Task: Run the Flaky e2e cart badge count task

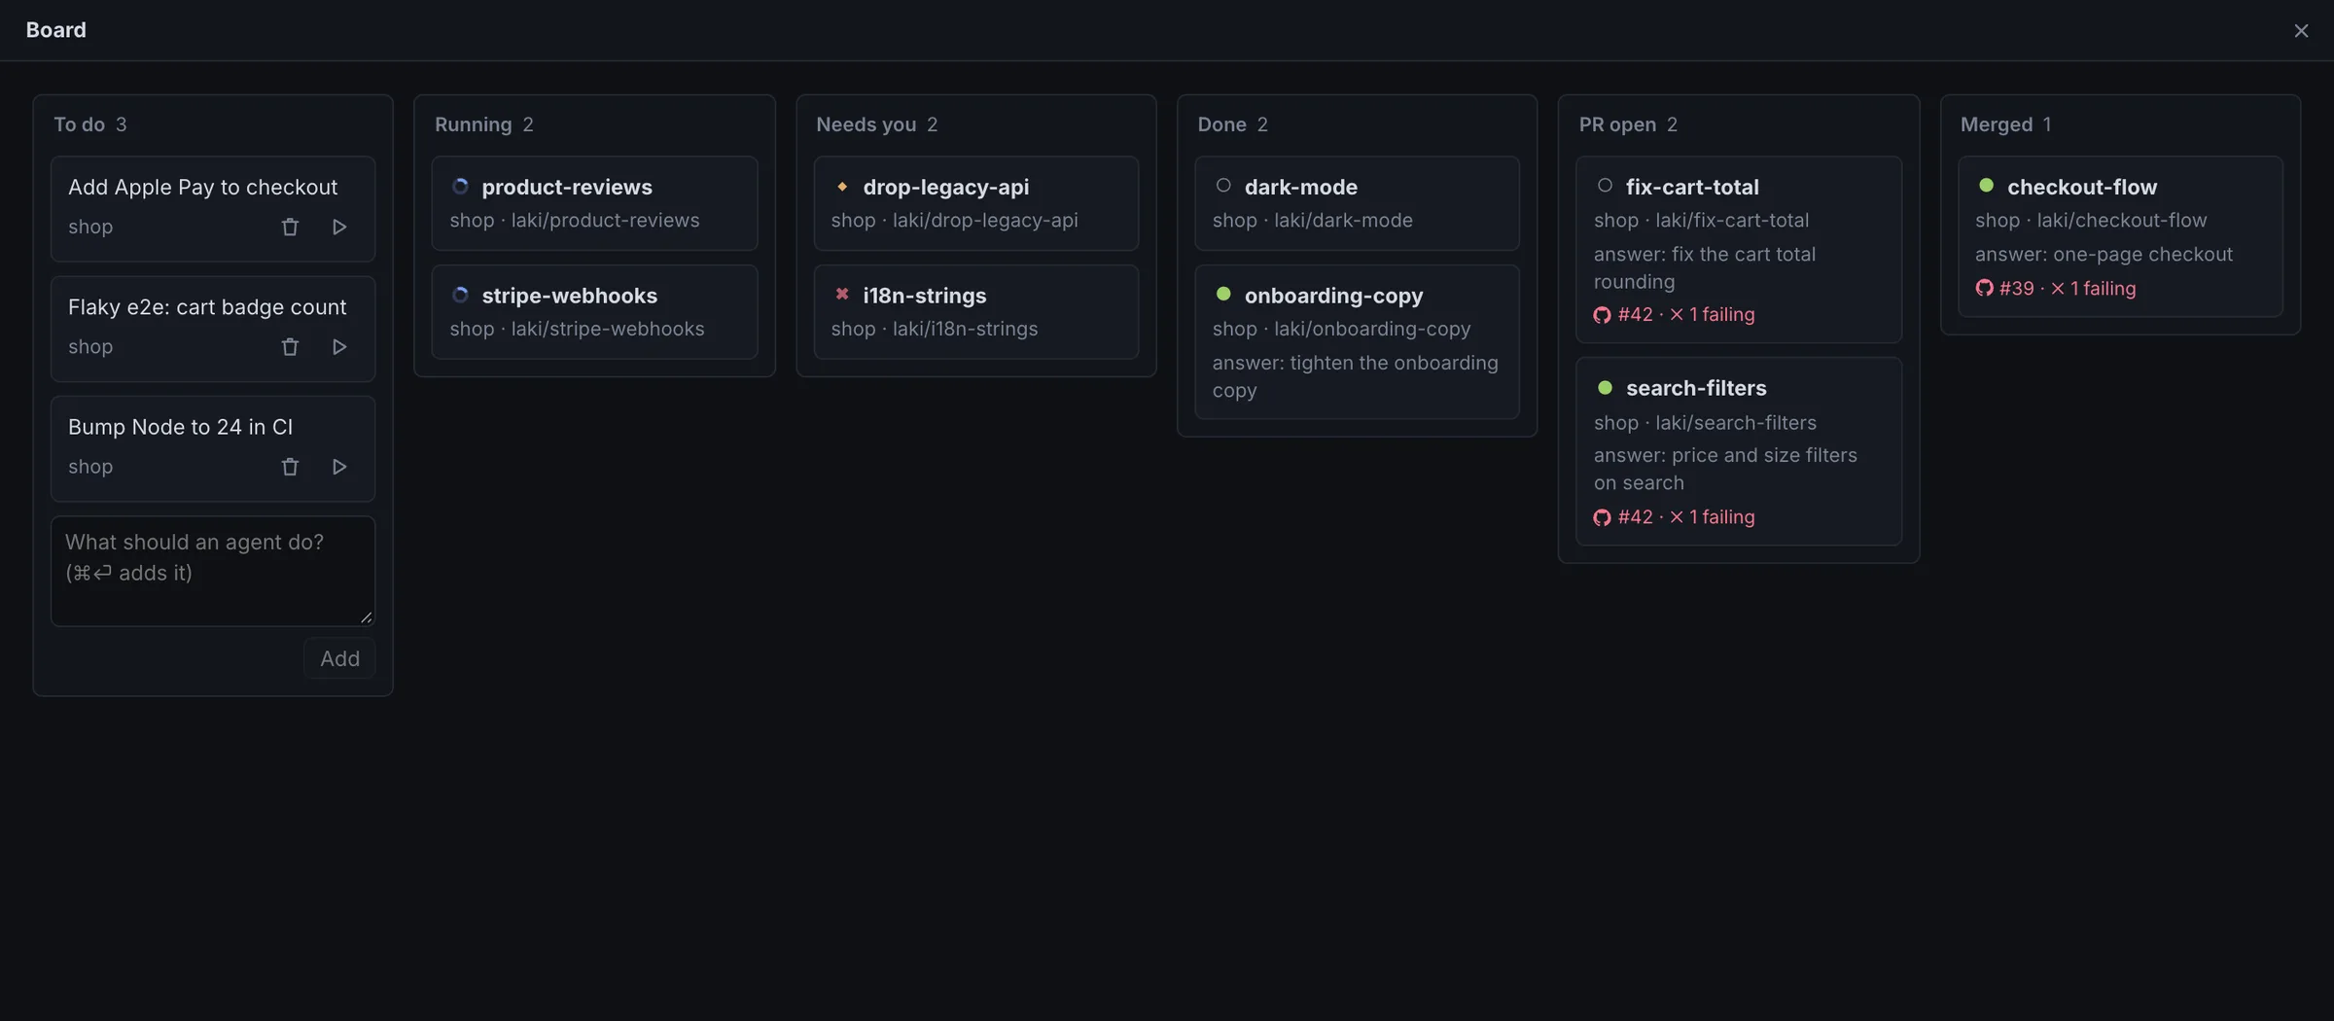Action: coord(339,346)
